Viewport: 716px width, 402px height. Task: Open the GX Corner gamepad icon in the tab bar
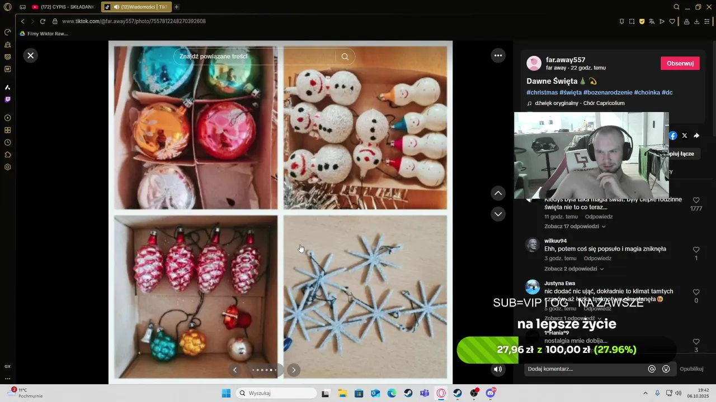22,7
